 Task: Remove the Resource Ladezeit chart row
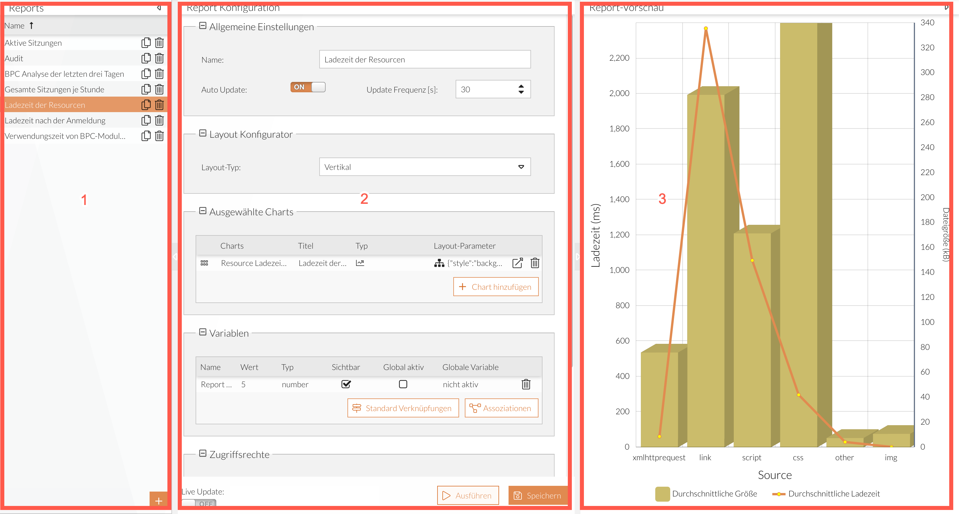pyautogui.click(x=535, y=263)
